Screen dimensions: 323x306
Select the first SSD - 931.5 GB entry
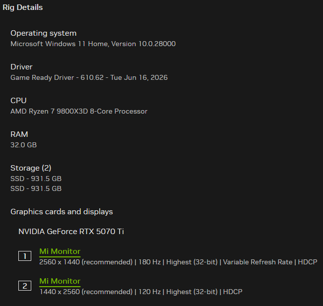coord(36,179)
